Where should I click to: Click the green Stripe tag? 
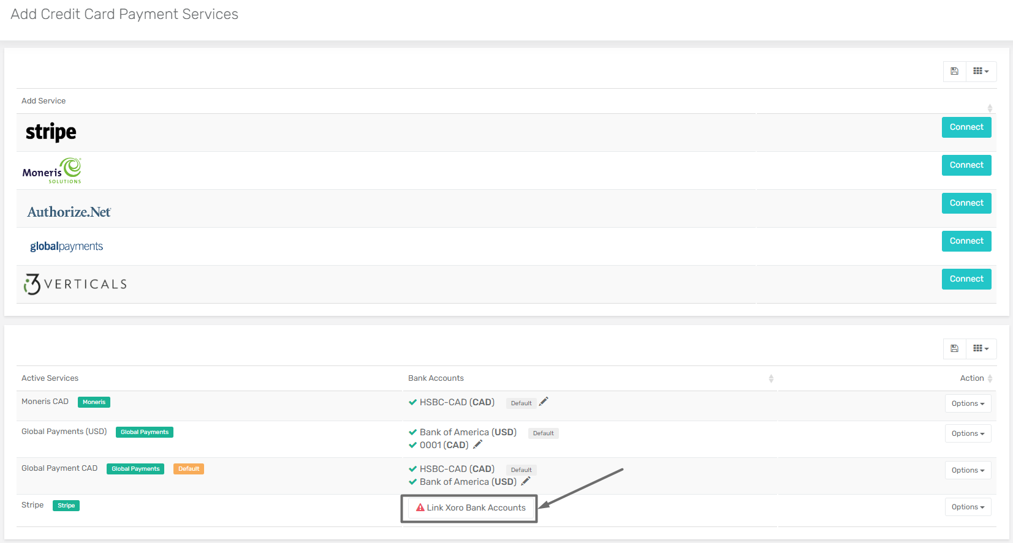pyautogui.click(x=66, y=506)
